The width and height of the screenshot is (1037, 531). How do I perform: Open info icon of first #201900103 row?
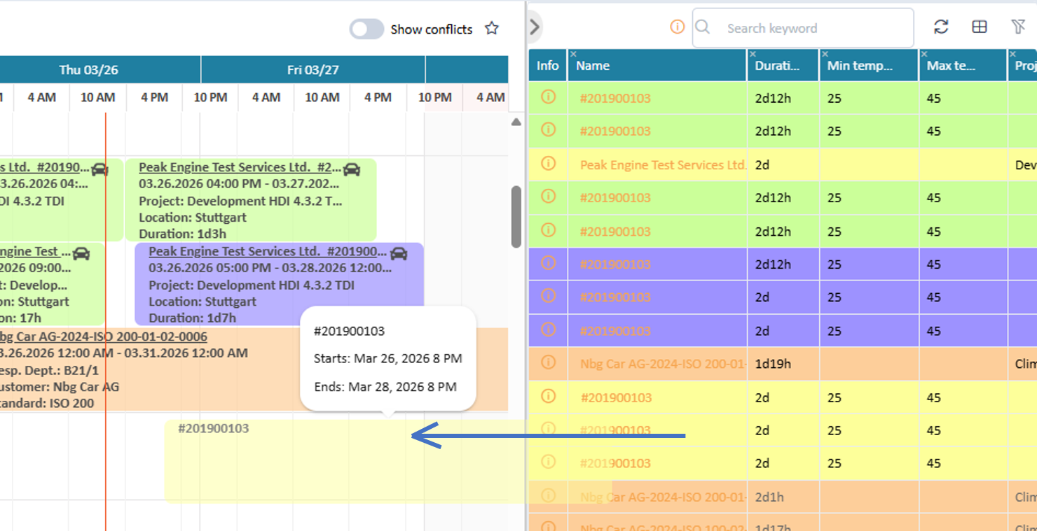point(548,97)
